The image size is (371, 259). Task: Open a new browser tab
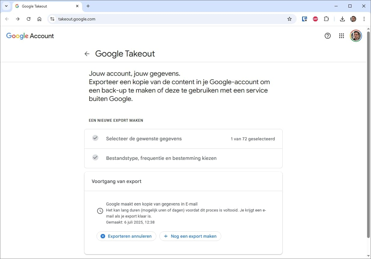click(x=88, y=6)
